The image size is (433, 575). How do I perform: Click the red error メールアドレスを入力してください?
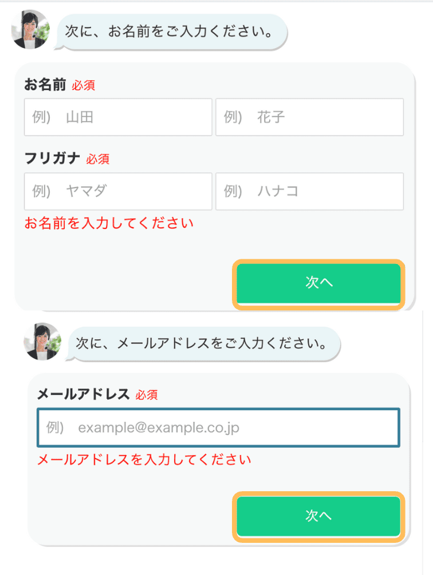point(144,460)
